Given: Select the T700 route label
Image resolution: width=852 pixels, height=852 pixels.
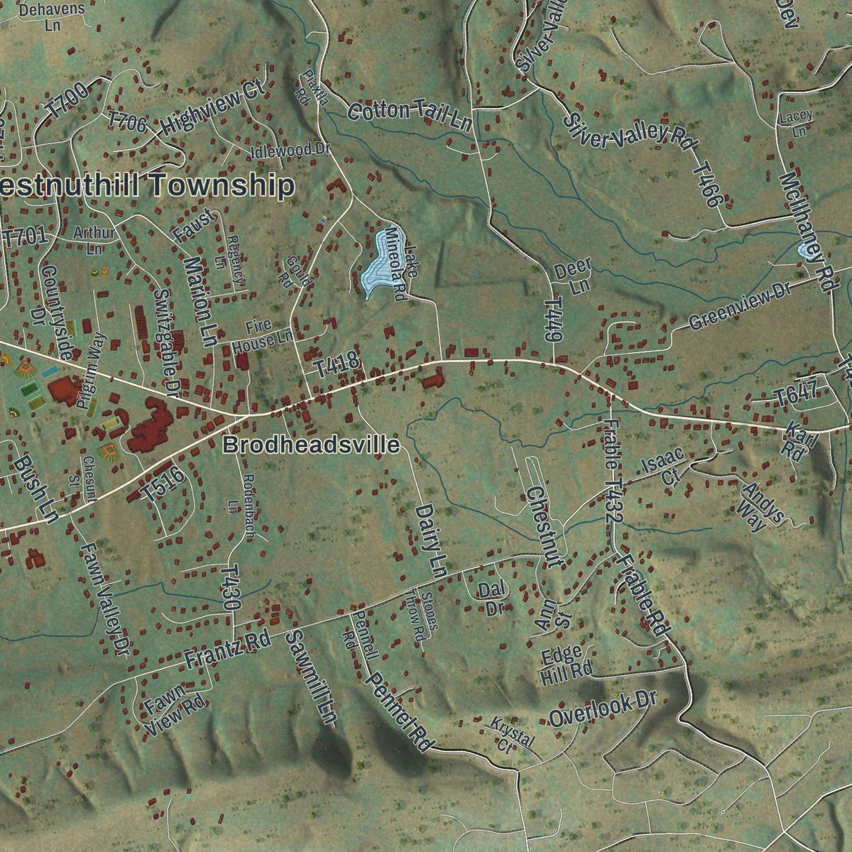Looking at the screenshot, I should [x=67, y=101].
